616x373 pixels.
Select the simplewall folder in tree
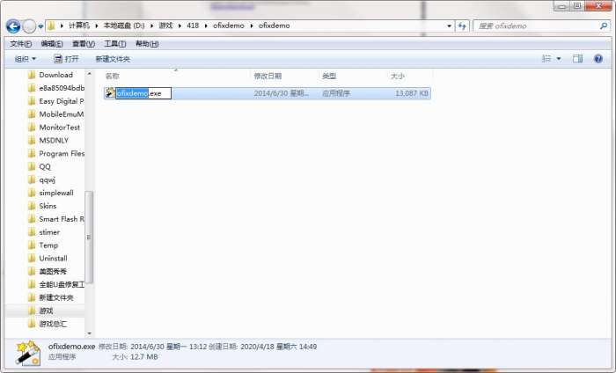coord(51,193)
